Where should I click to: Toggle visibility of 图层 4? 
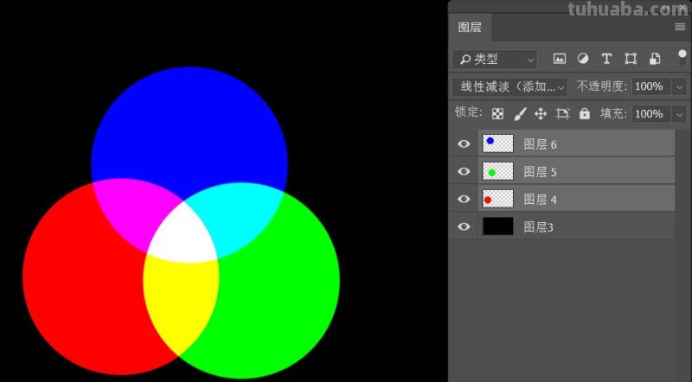pyautogui.click(x=465, y=200)
